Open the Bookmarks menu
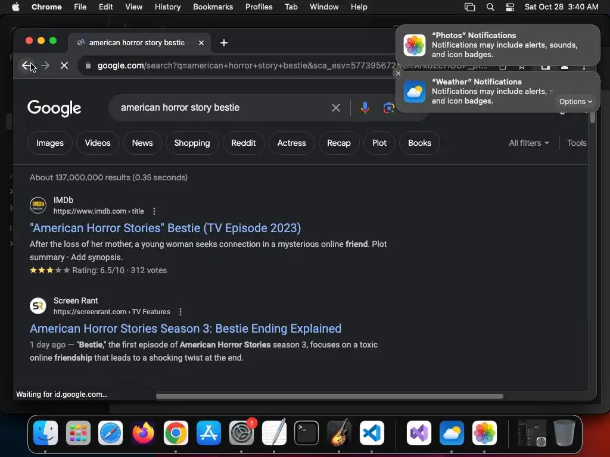The image size is (610, 457). (213, 7)
